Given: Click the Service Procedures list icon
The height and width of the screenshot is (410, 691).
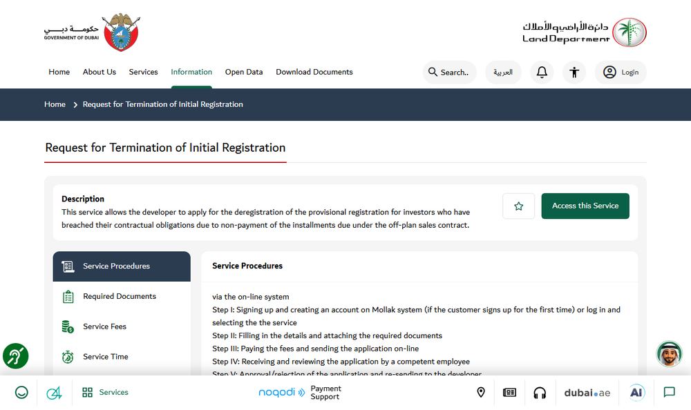Looking at the screenshot, I should coord(68,266).
